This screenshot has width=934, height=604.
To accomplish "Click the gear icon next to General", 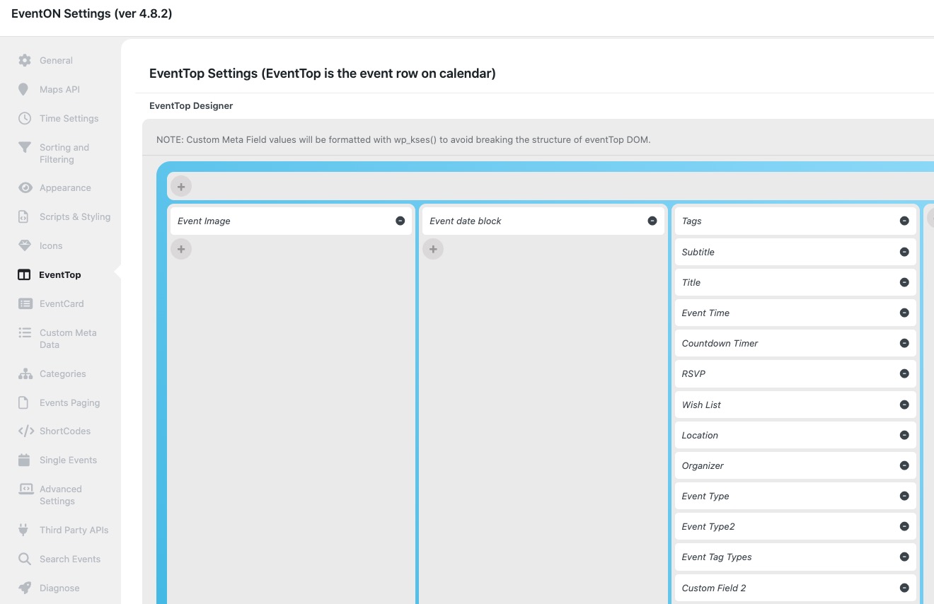I will click(x=25, y=60).
